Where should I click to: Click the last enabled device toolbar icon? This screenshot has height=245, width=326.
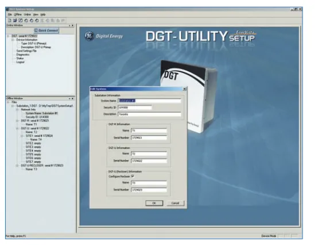(x=37, y=20)
